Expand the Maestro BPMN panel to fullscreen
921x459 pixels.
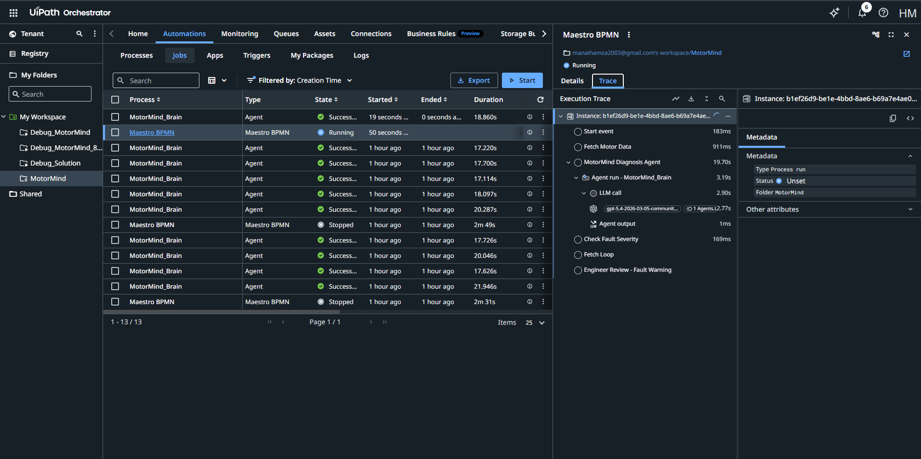pyautogui.click(x=891, y=35)
